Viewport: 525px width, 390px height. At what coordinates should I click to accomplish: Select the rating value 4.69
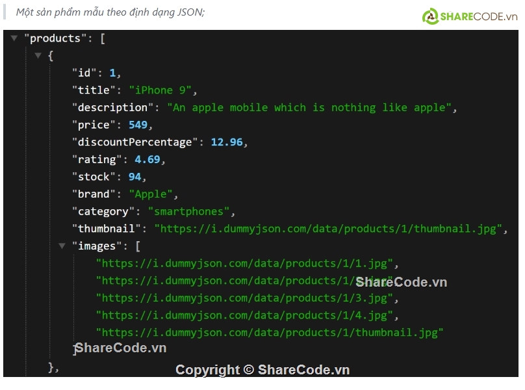(147, 159)
